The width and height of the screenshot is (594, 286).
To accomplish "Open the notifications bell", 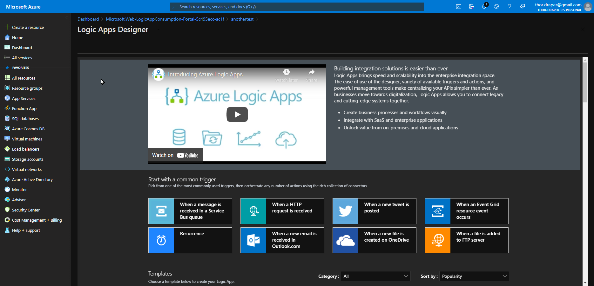I will point(484,7).
